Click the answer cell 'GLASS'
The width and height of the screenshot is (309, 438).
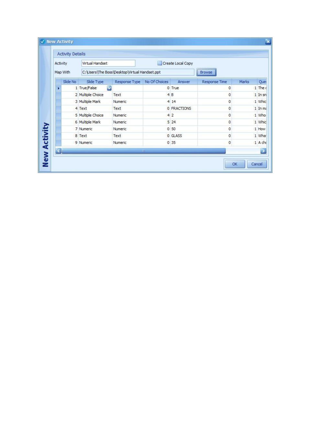click(184, 136)
